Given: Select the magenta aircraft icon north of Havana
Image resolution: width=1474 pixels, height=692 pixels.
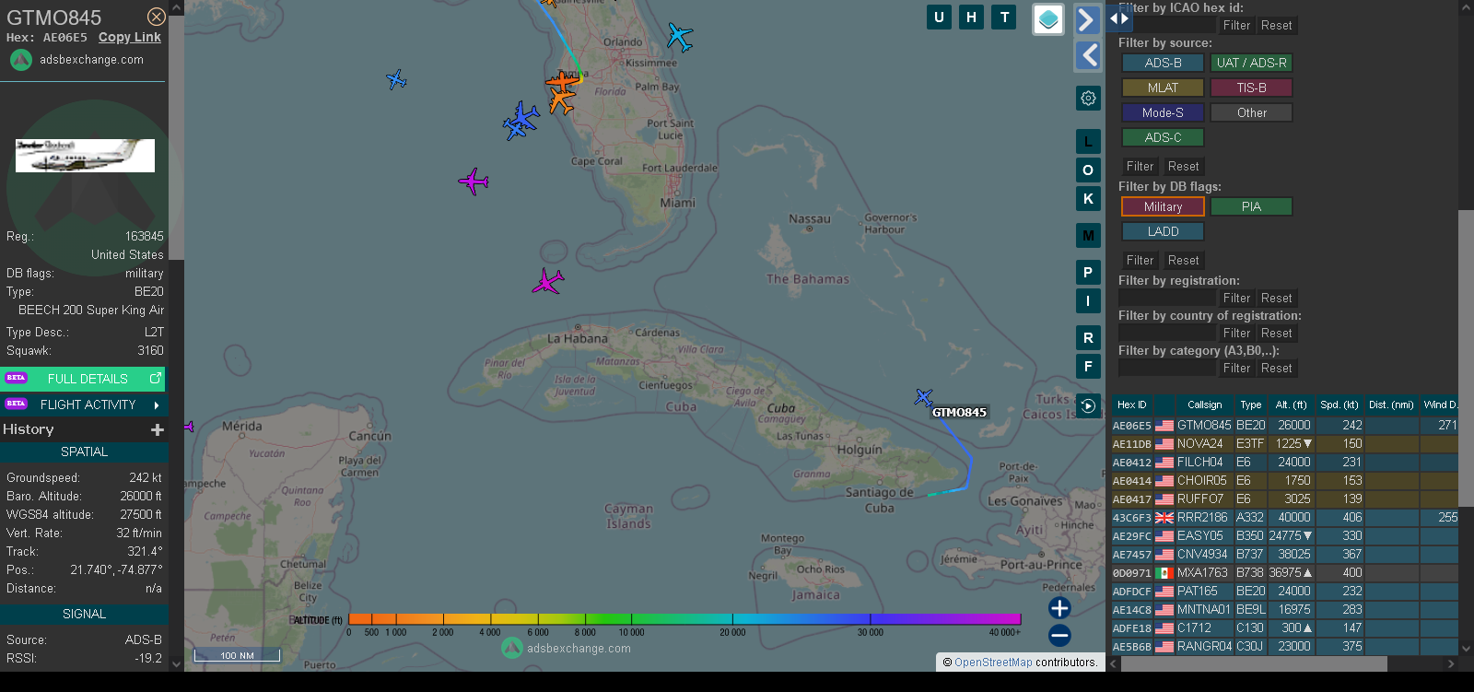Looking at the screenshot, I should point(548,281).
